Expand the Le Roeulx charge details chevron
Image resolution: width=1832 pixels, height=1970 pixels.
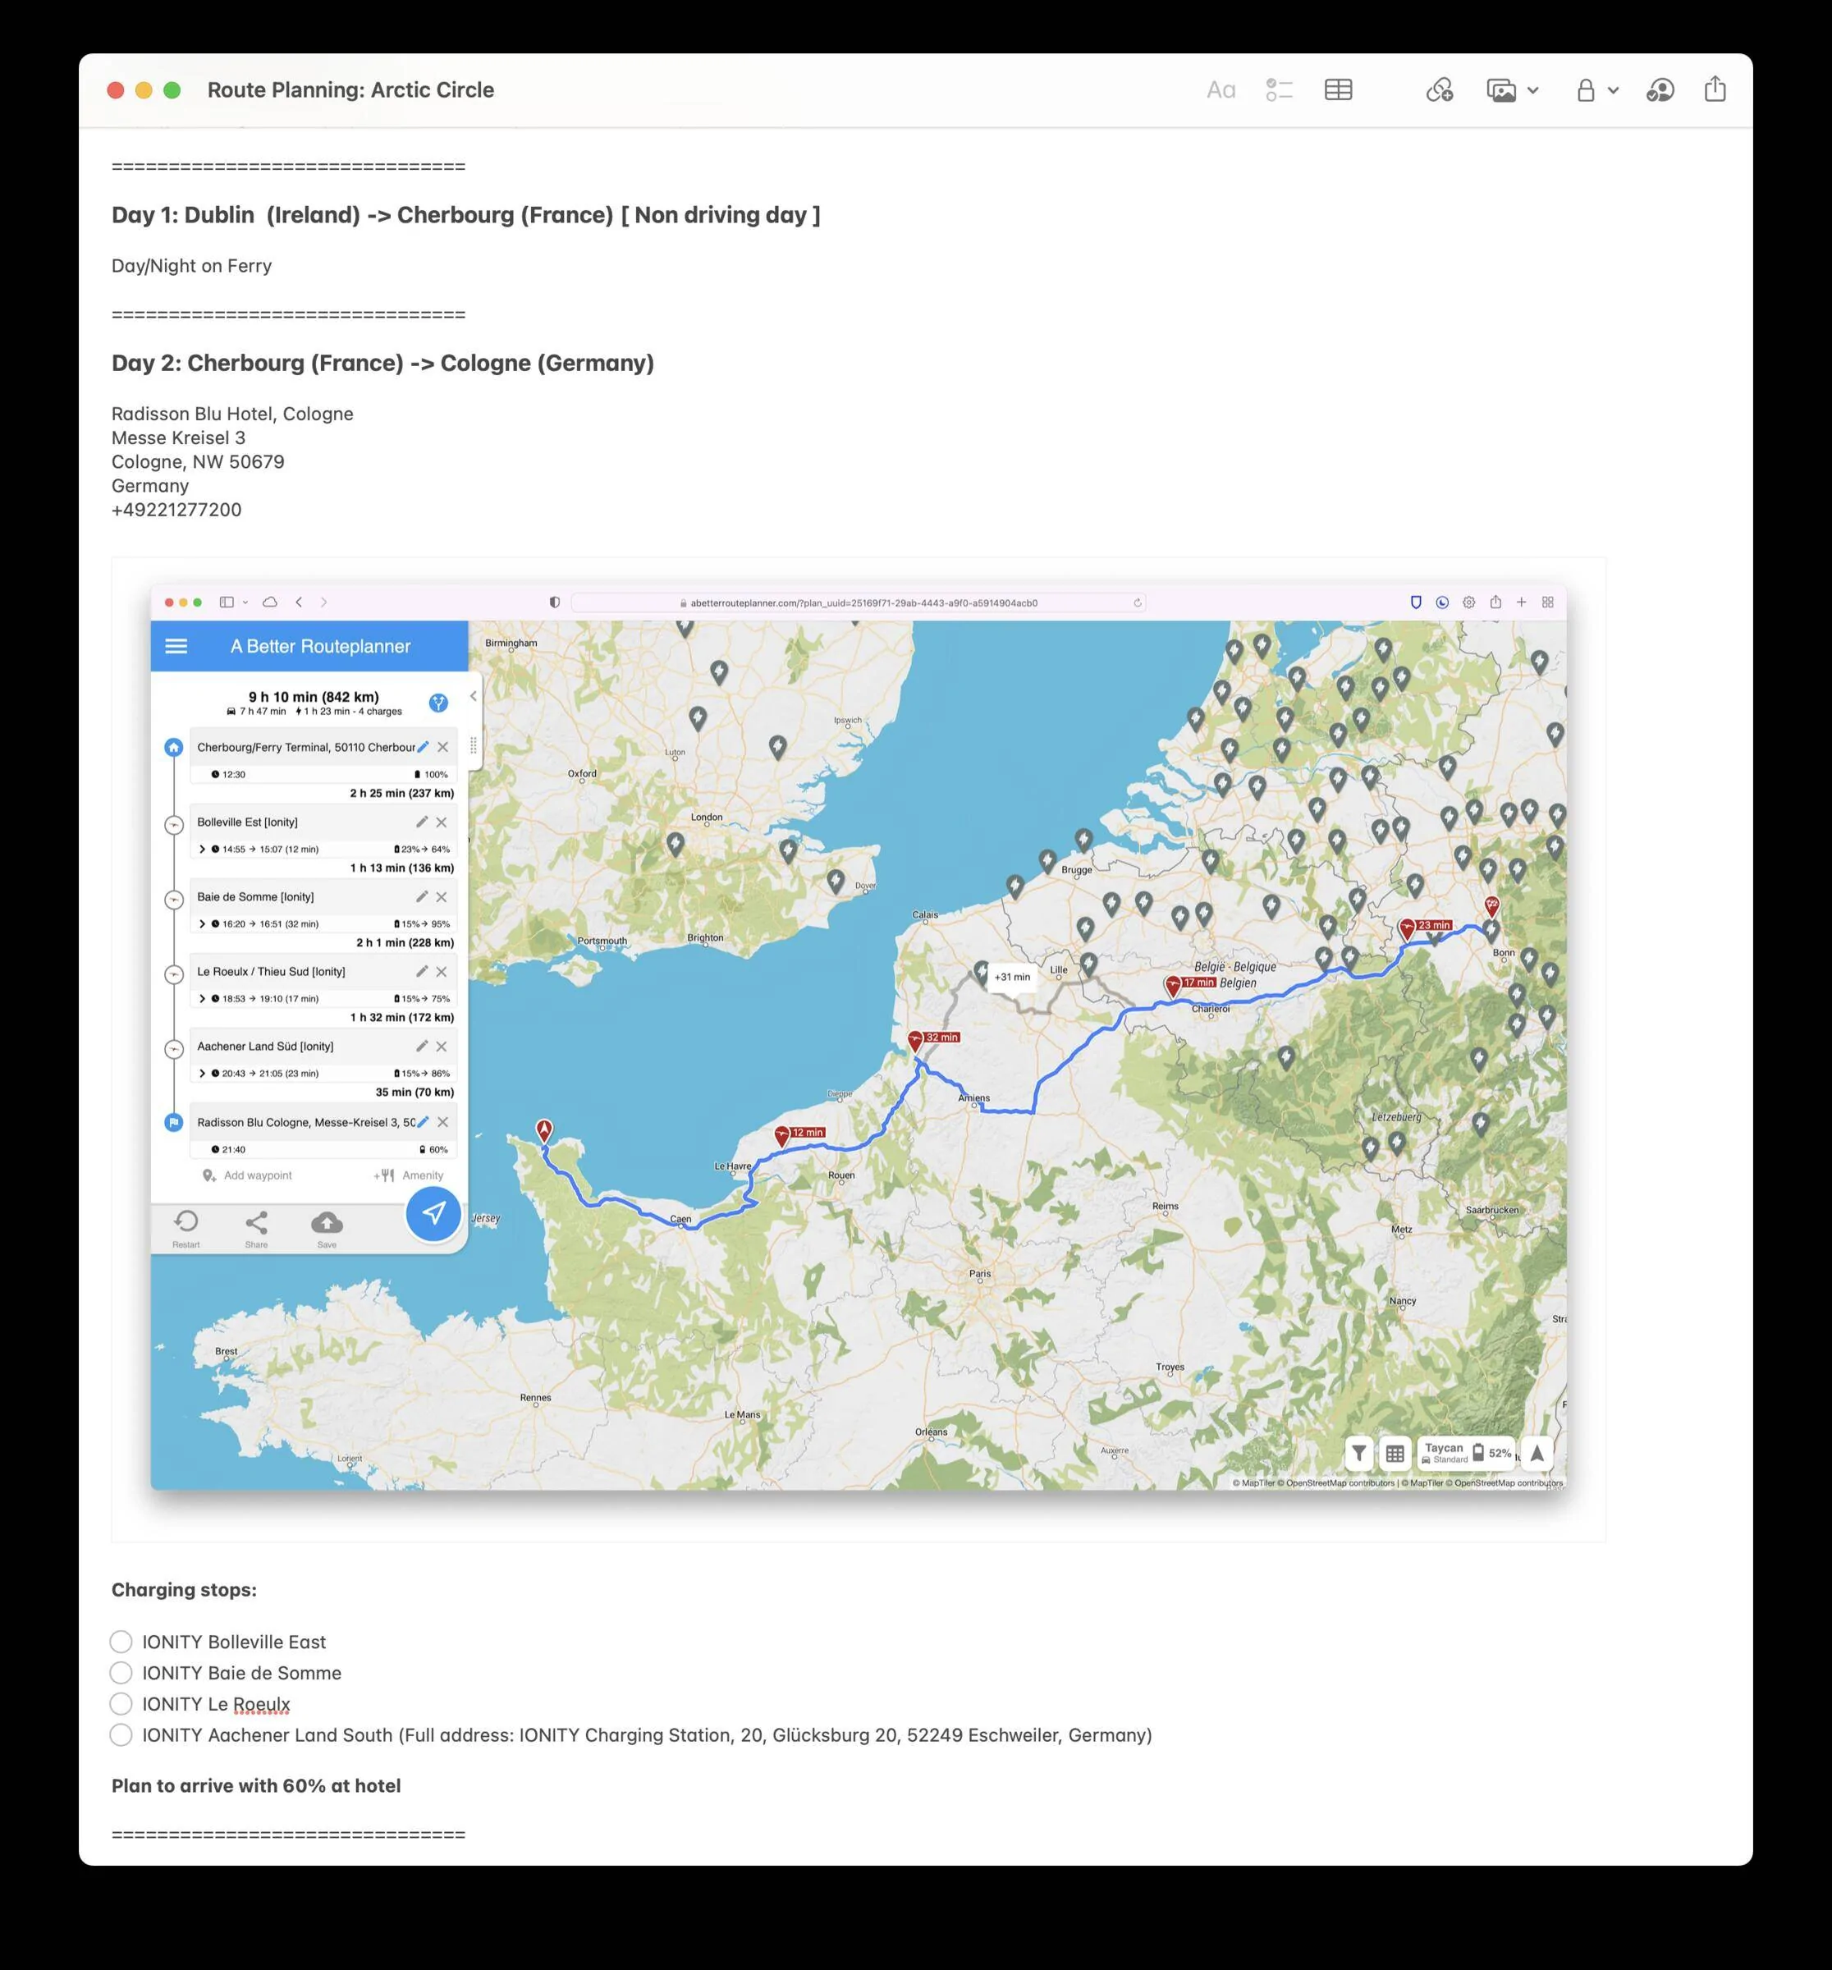[x=202, y=999]
